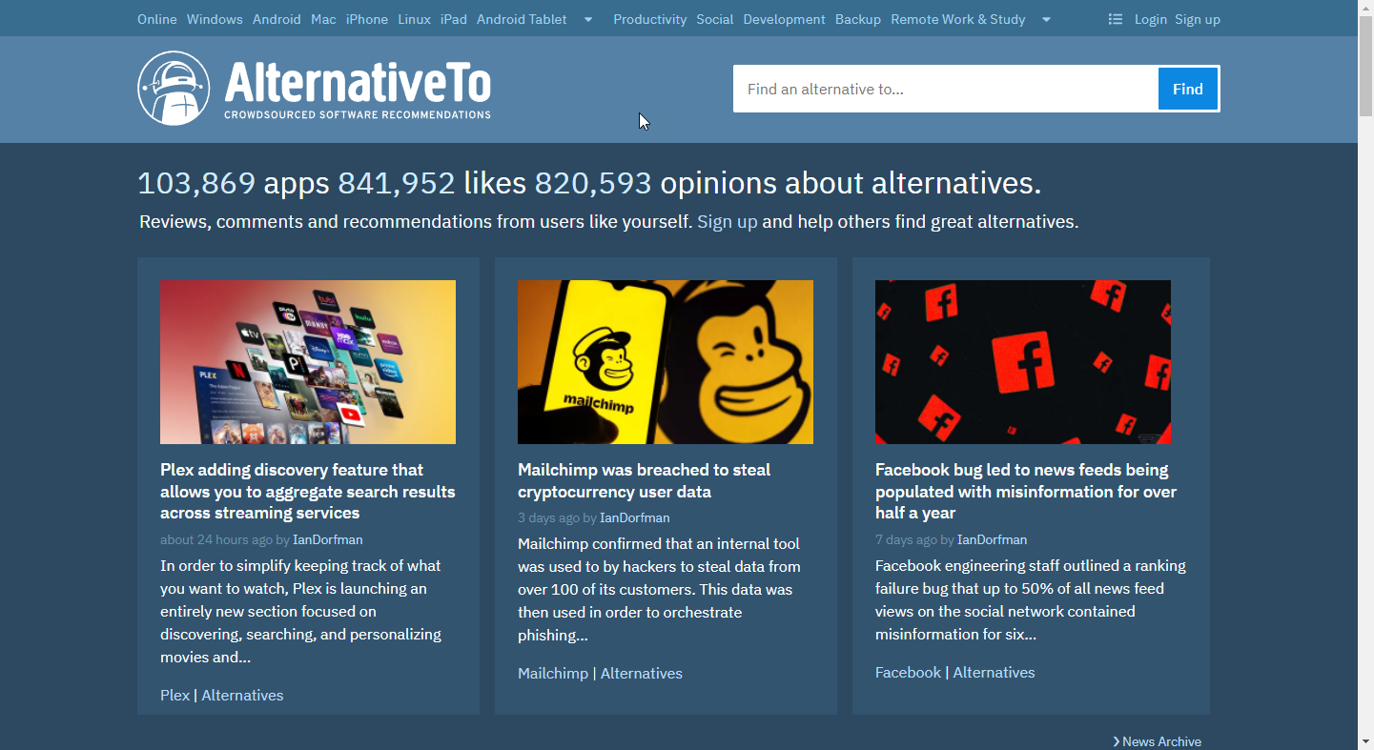Click the Facebook article summary text

[1031, 600]
